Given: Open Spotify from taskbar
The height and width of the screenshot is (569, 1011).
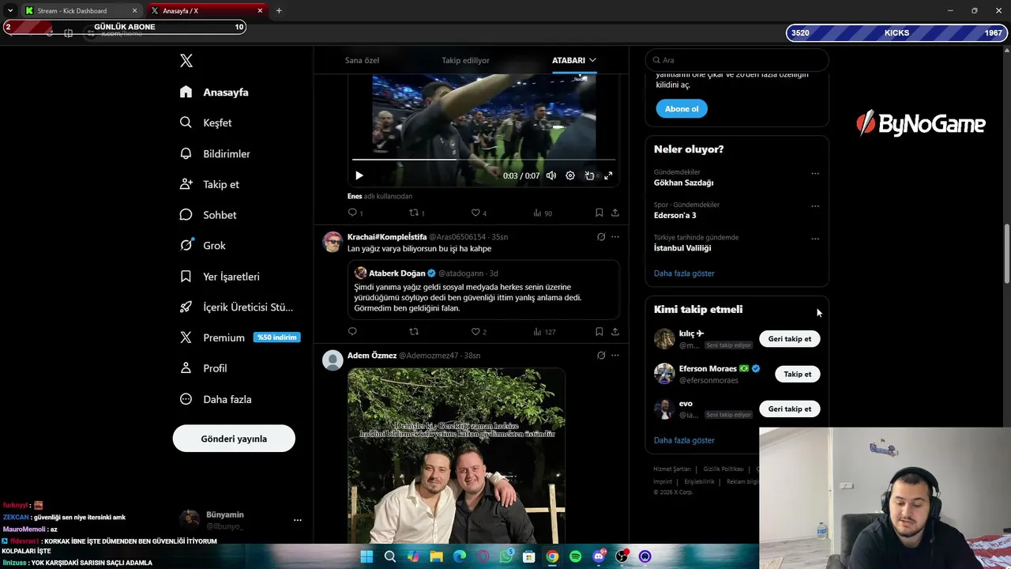Looking at the screenshot, I should click(x=575, y=556).
